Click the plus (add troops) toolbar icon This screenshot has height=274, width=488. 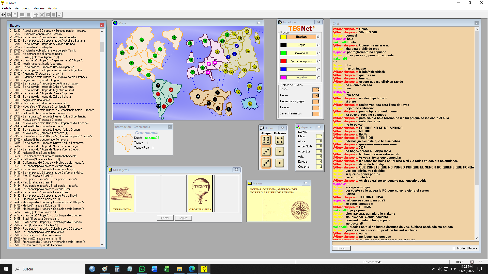pyautogui.click(x=36, y=15)
